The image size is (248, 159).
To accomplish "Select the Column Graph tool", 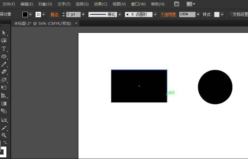I will [4, 119].
